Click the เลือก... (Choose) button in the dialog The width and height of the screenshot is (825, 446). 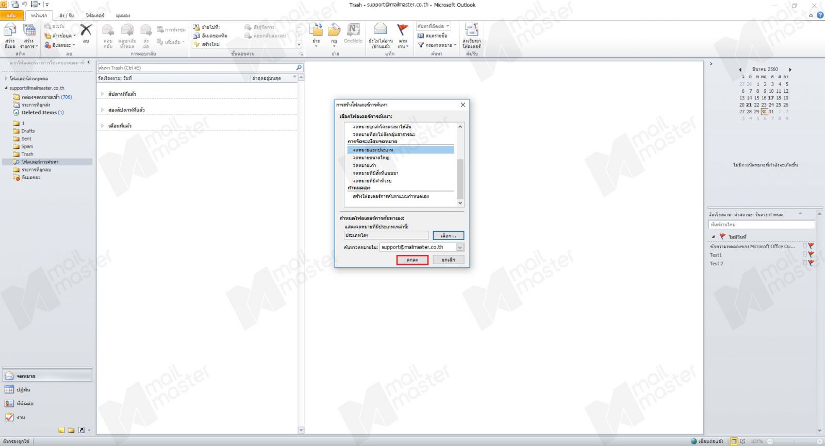448,235
